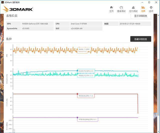Click the SystemInfo label cell
The image size is (160, 133).
point(13,28)
